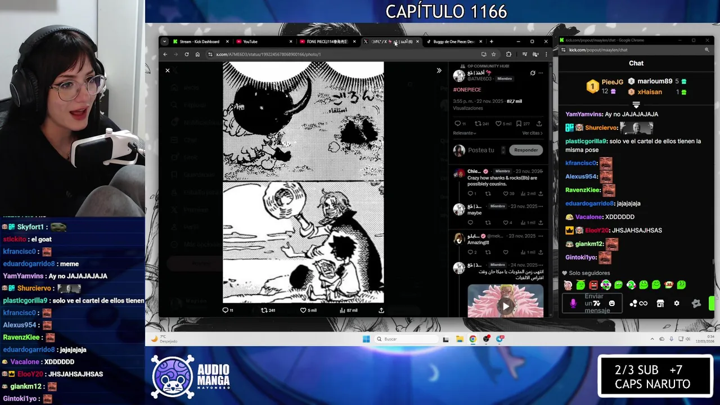Open Google Chrome from the taskbar
The image size is (720, 405).
472,339
